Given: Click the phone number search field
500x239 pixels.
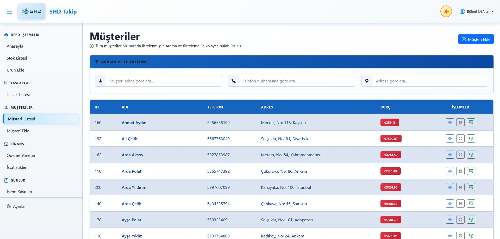Looking at the screenshot, I should [297, 81].
